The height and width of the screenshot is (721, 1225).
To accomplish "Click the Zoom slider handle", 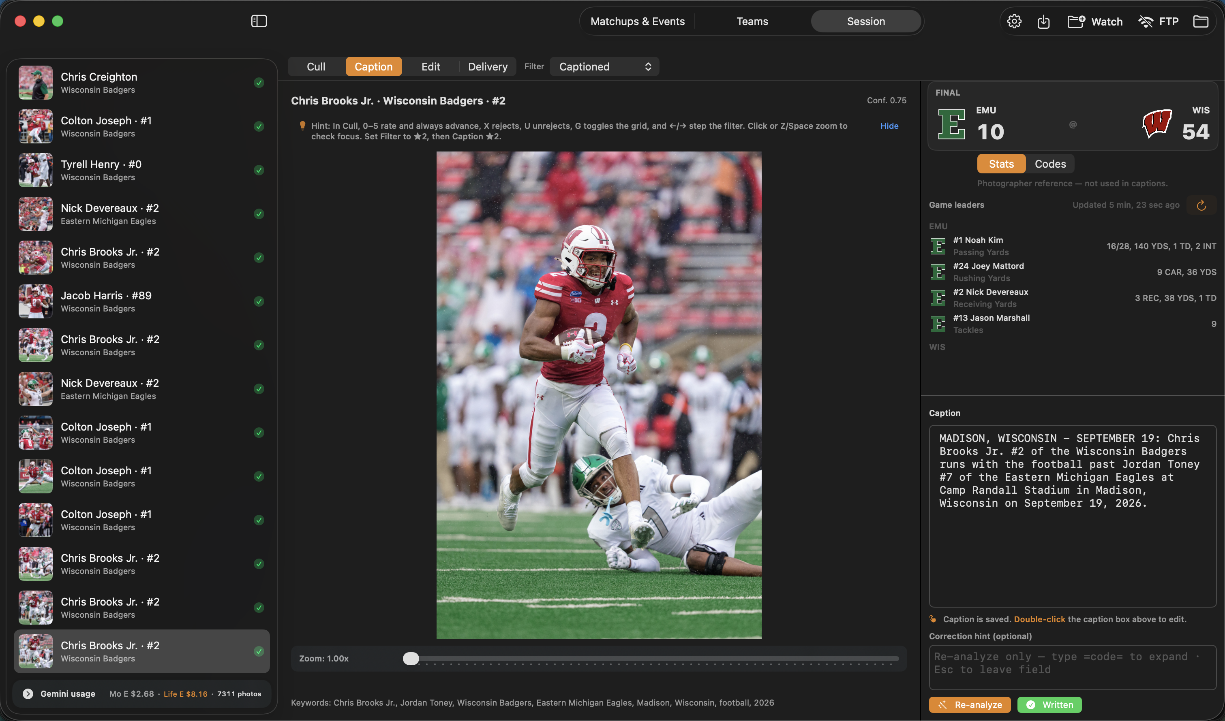I will pos(411,658).
